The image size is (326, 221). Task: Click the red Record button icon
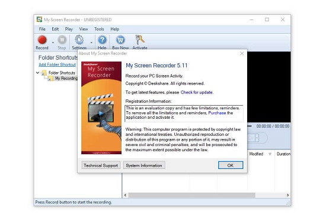[42, 40]
